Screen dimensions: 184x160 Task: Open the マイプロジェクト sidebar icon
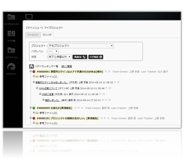click(x=11, y=17)
